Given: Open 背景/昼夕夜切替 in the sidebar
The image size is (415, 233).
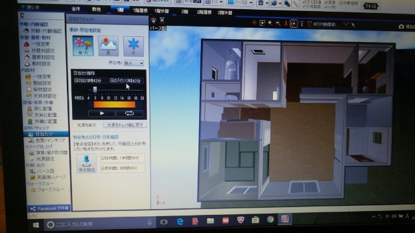Looking at the screenshot, I should pos(49,153).
